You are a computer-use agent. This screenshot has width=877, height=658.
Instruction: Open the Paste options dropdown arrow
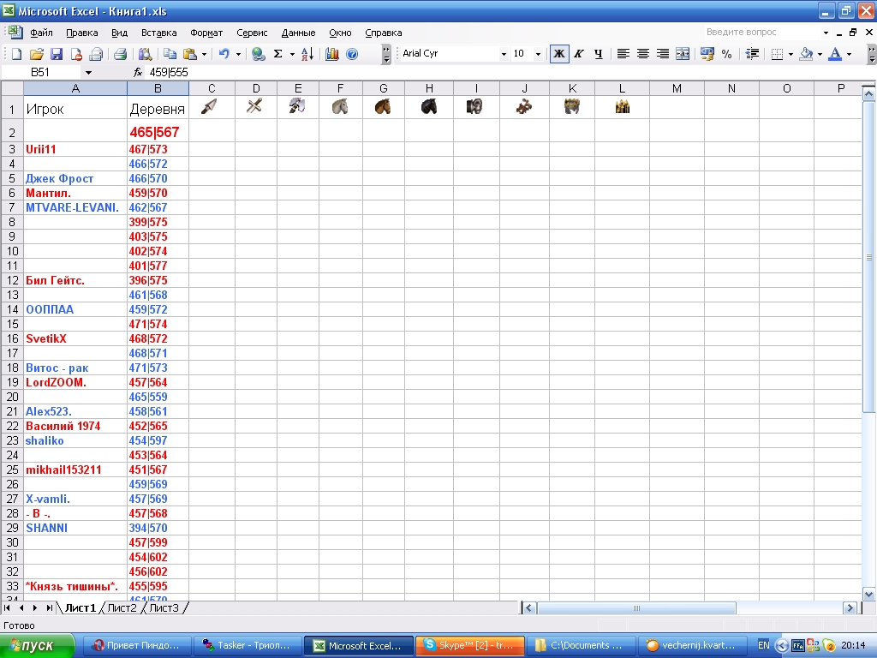coord(204,54)
